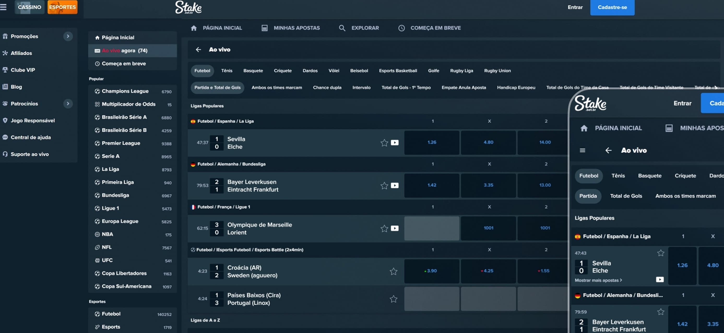The height and width of the screenshot is (333, 724).
Task: Click the Central de ajuda chat icon
Action: click(x=5, y=138)
